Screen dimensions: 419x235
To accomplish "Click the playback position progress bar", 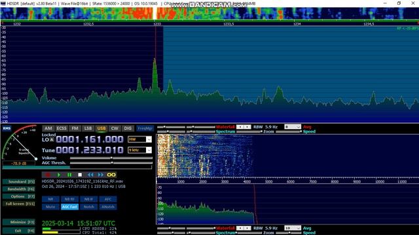I will click(x=77, y=167).
